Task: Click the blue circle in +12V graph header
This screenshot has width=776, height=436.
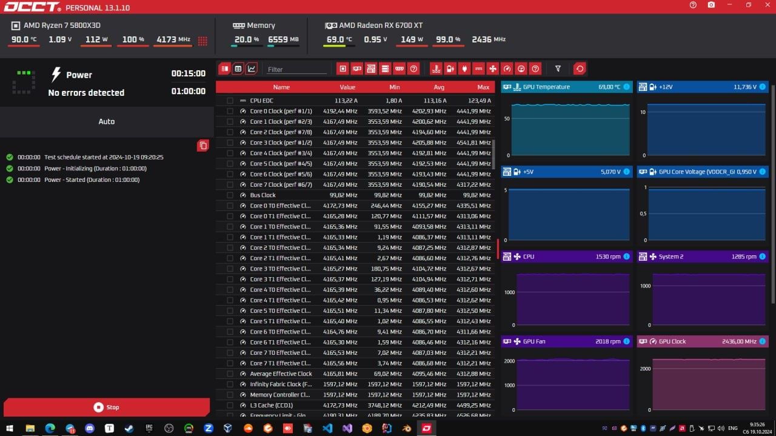Action: (x=762, y=87)
